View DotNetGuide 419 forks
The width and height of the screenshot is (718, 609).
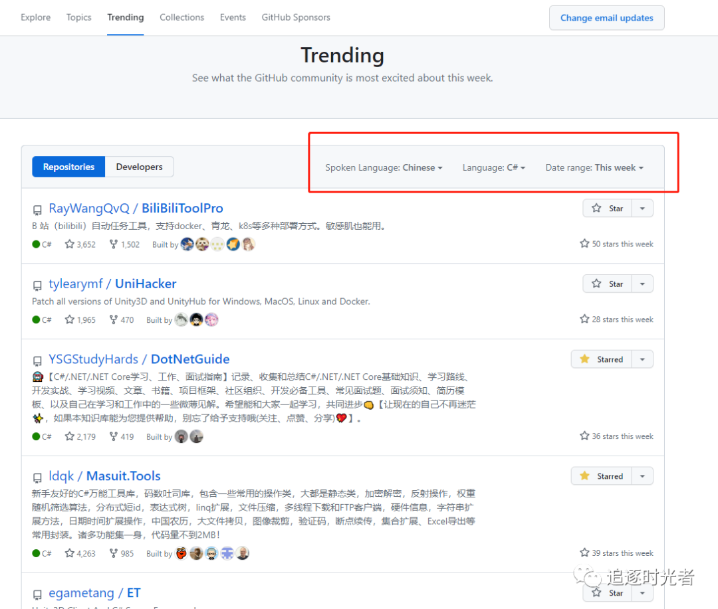click(x=122, y=436)
